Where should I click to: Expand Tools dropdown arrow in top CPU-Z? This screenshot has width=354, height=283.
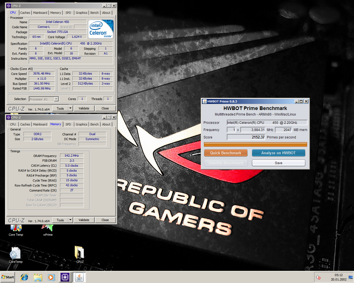point(70,108)
